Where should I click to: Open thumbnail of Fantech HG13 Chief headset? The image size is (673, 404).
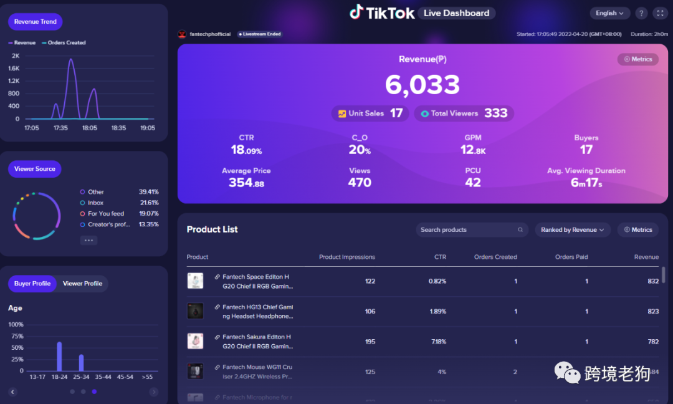[195, 311]
